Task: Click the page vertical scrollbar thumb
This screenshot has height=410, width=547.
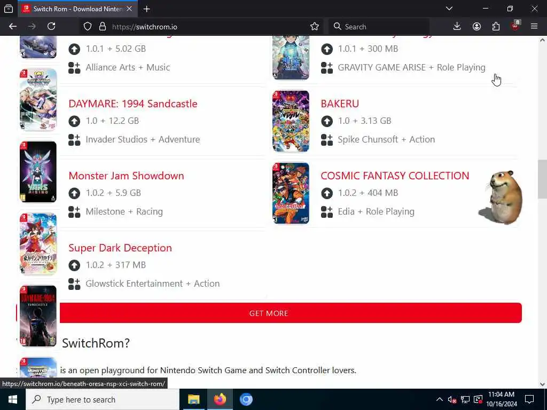Action: click(x=542, y=179)
